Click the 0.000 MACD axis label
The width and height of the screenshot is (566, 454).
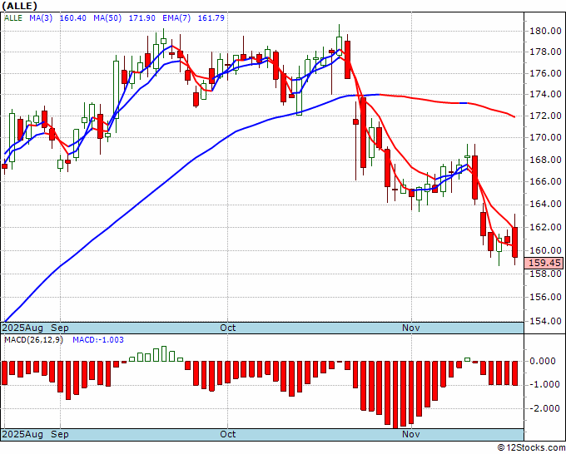click(544, 361)
